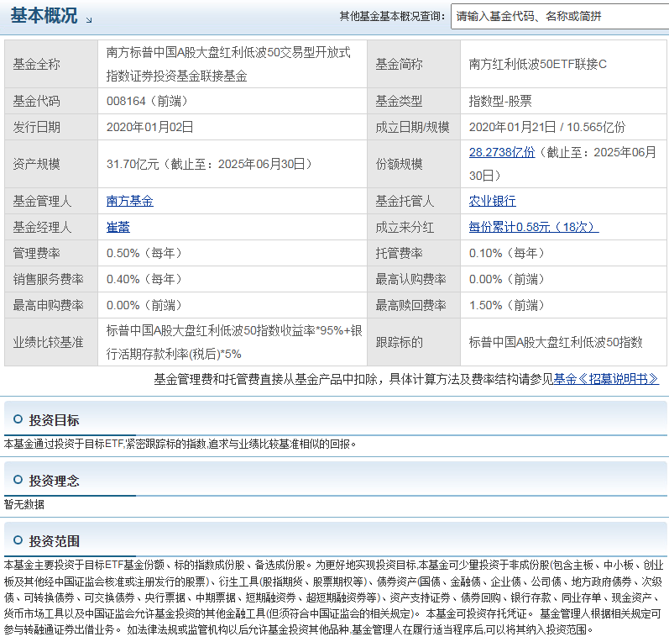This screenshot has height=642, width=669.
Task: Click the 投资范围 section bullet icon
Action: coord(18,540)
